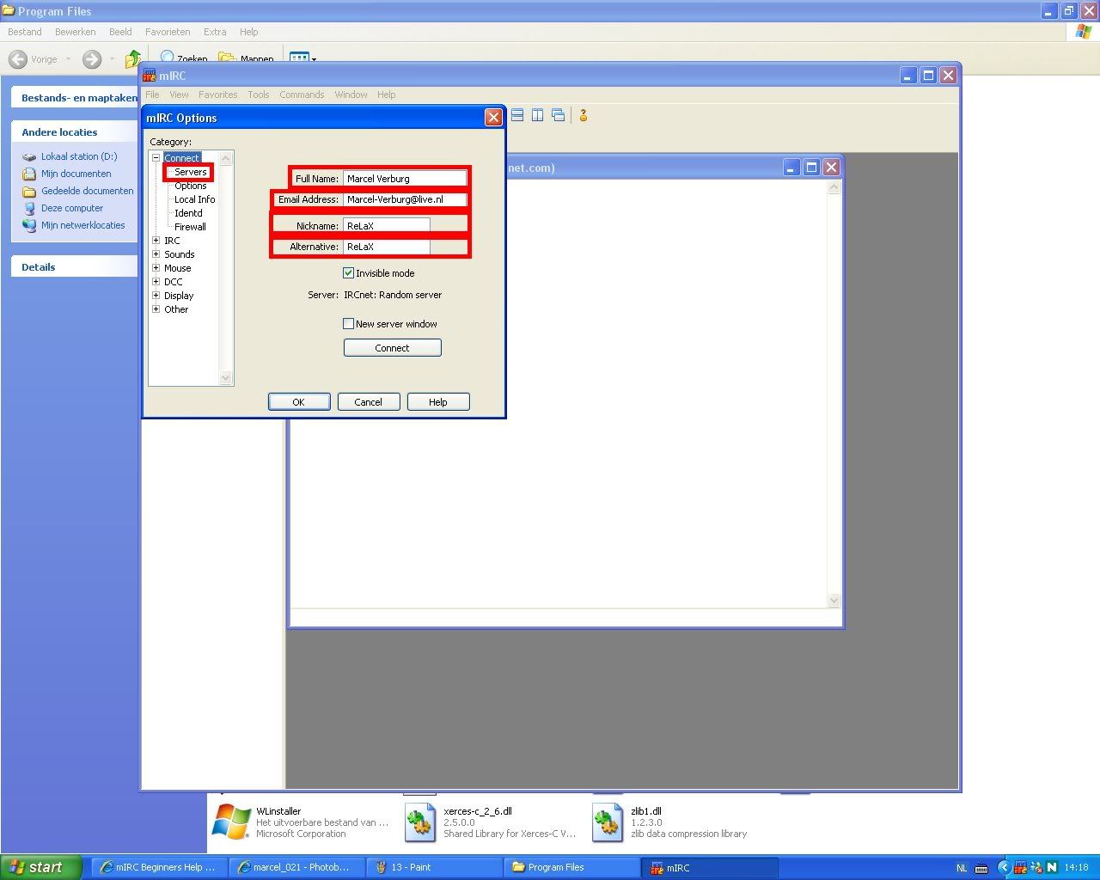Image resolution: width=1100 pixels, height=880 pixels.
Task: Open the Favorieten menu in Explorer
Action: [168, 32]
